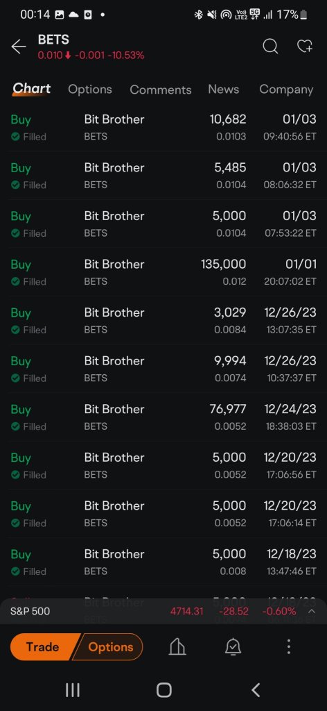Open the 76,977 share buy order
The image size is (327, 711).
click(x=163, y=417)
